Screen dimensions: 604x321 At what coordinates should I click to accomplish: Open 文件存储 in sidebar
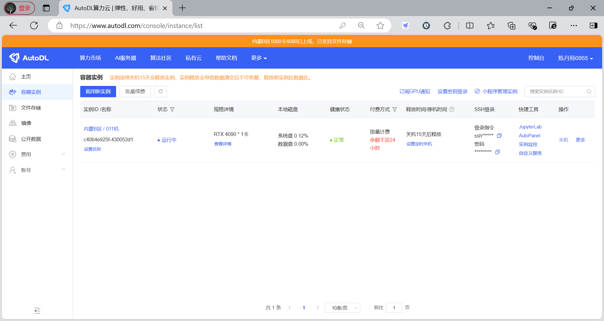37,108
